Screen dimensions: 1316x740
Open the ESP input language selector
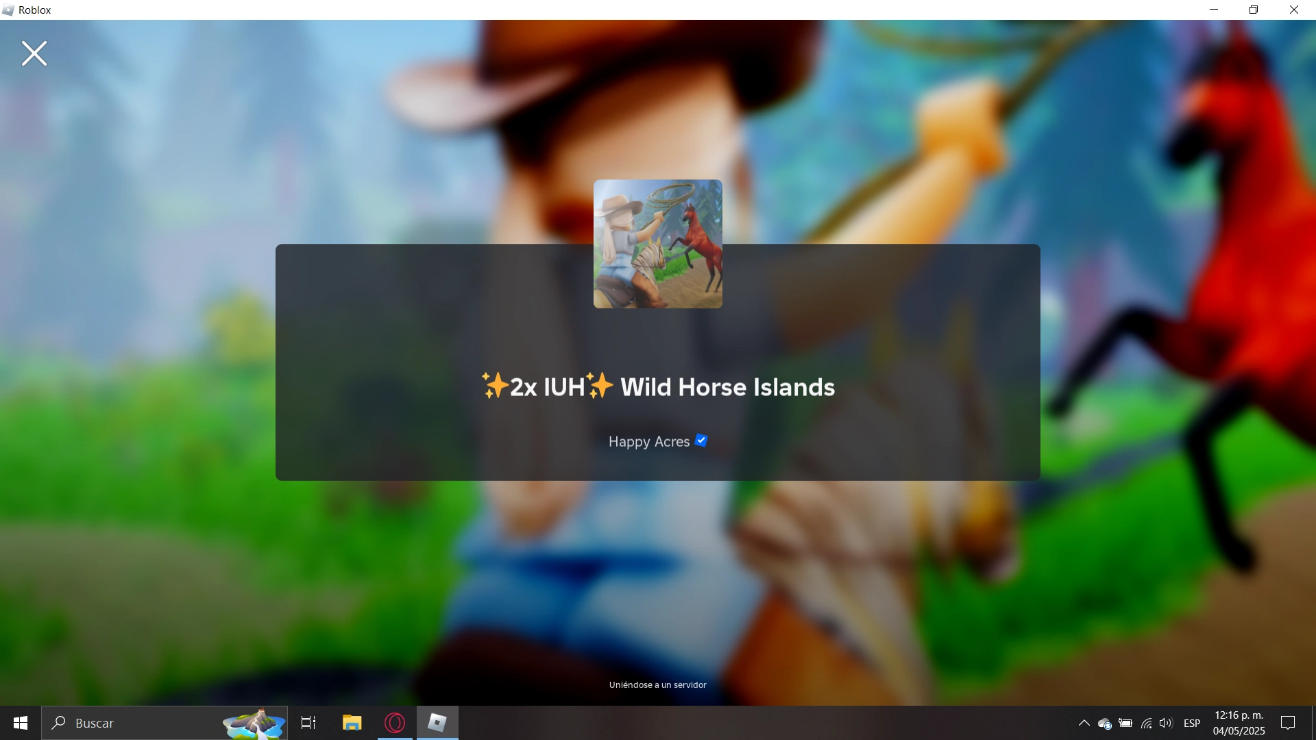[x=1192, y=723]
